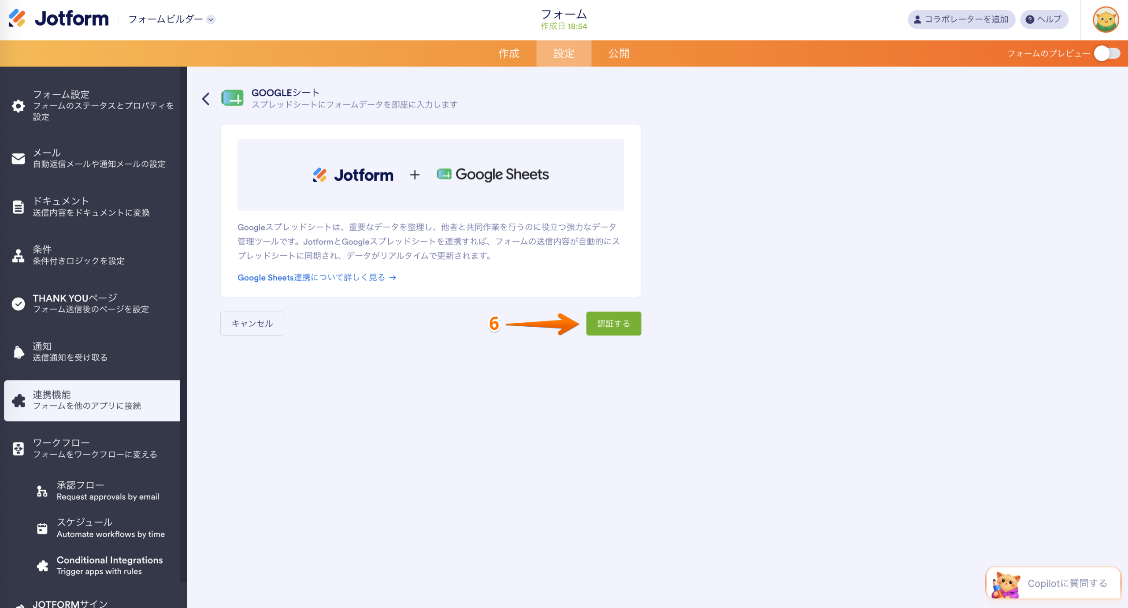
Task: Go back using the left chevron arrow
Action: click(206, 98)
